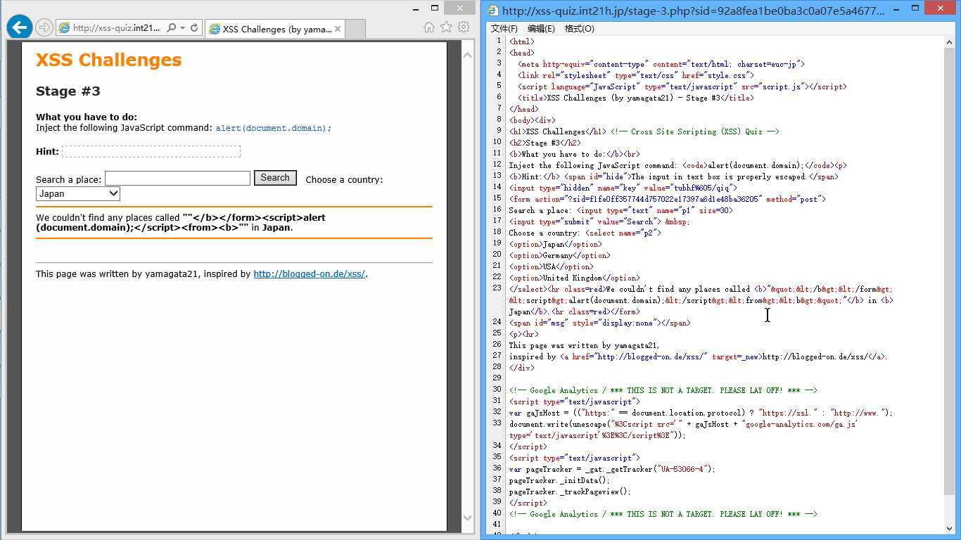Viewport: 961px width, 540px height.
Task: Click source line 24 msg span
Action: pyautogui.click(x=600, y=323)
